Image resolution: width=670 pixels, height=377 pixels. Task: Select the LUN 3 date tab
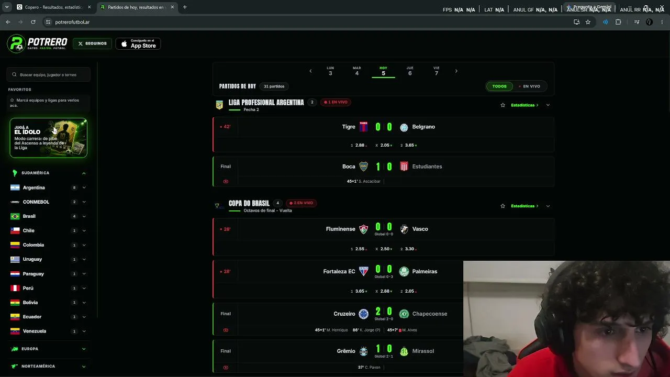coord(330,71)
